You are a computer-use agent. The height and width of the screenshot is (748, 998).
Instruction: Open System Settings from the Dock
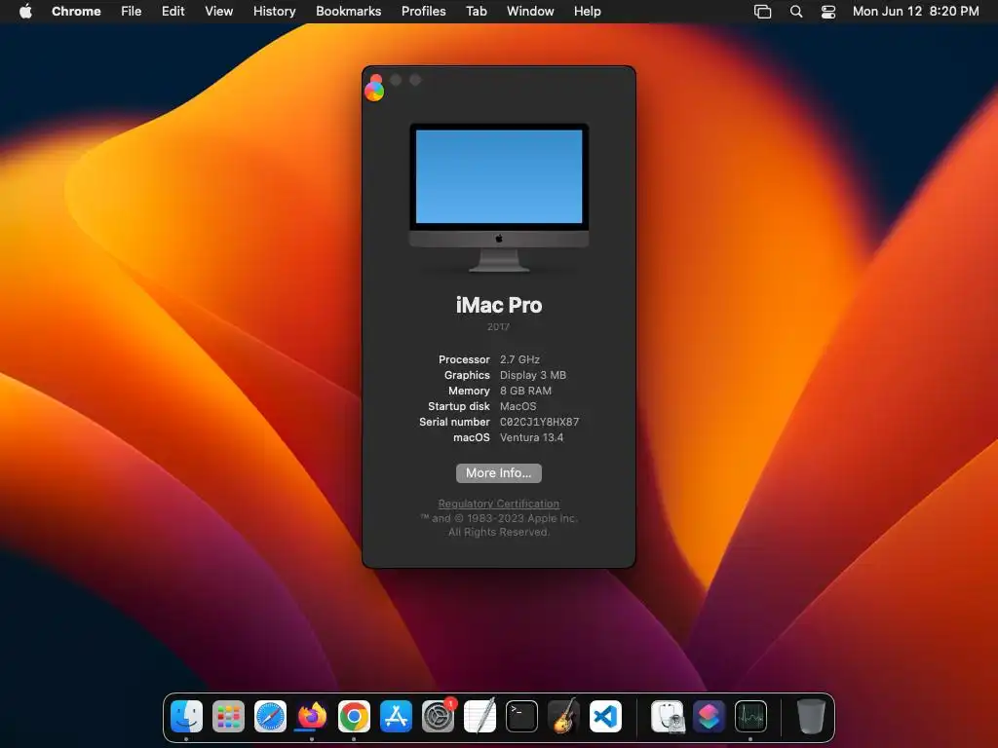(x=438, y=716)
